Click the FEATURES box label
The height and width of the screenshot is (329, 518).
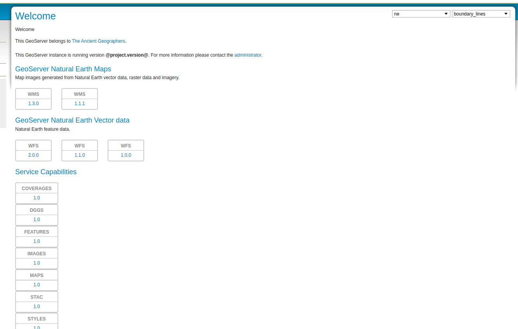click(x=37, y=232)
